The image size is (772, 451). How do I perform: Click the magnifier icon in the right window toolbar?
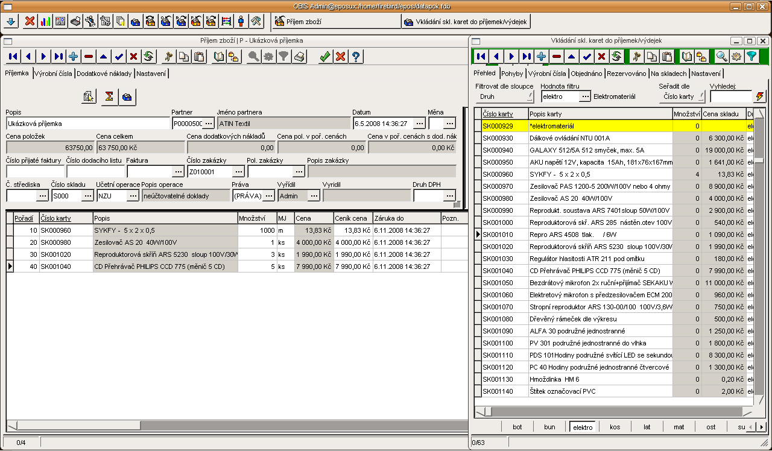[721, 57]
